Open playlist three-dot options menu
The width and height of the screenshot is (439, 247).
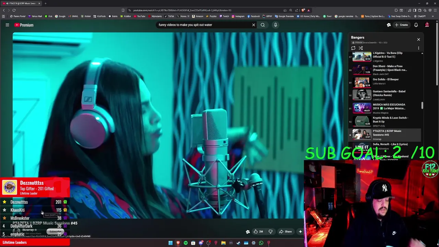coord(418,48)
